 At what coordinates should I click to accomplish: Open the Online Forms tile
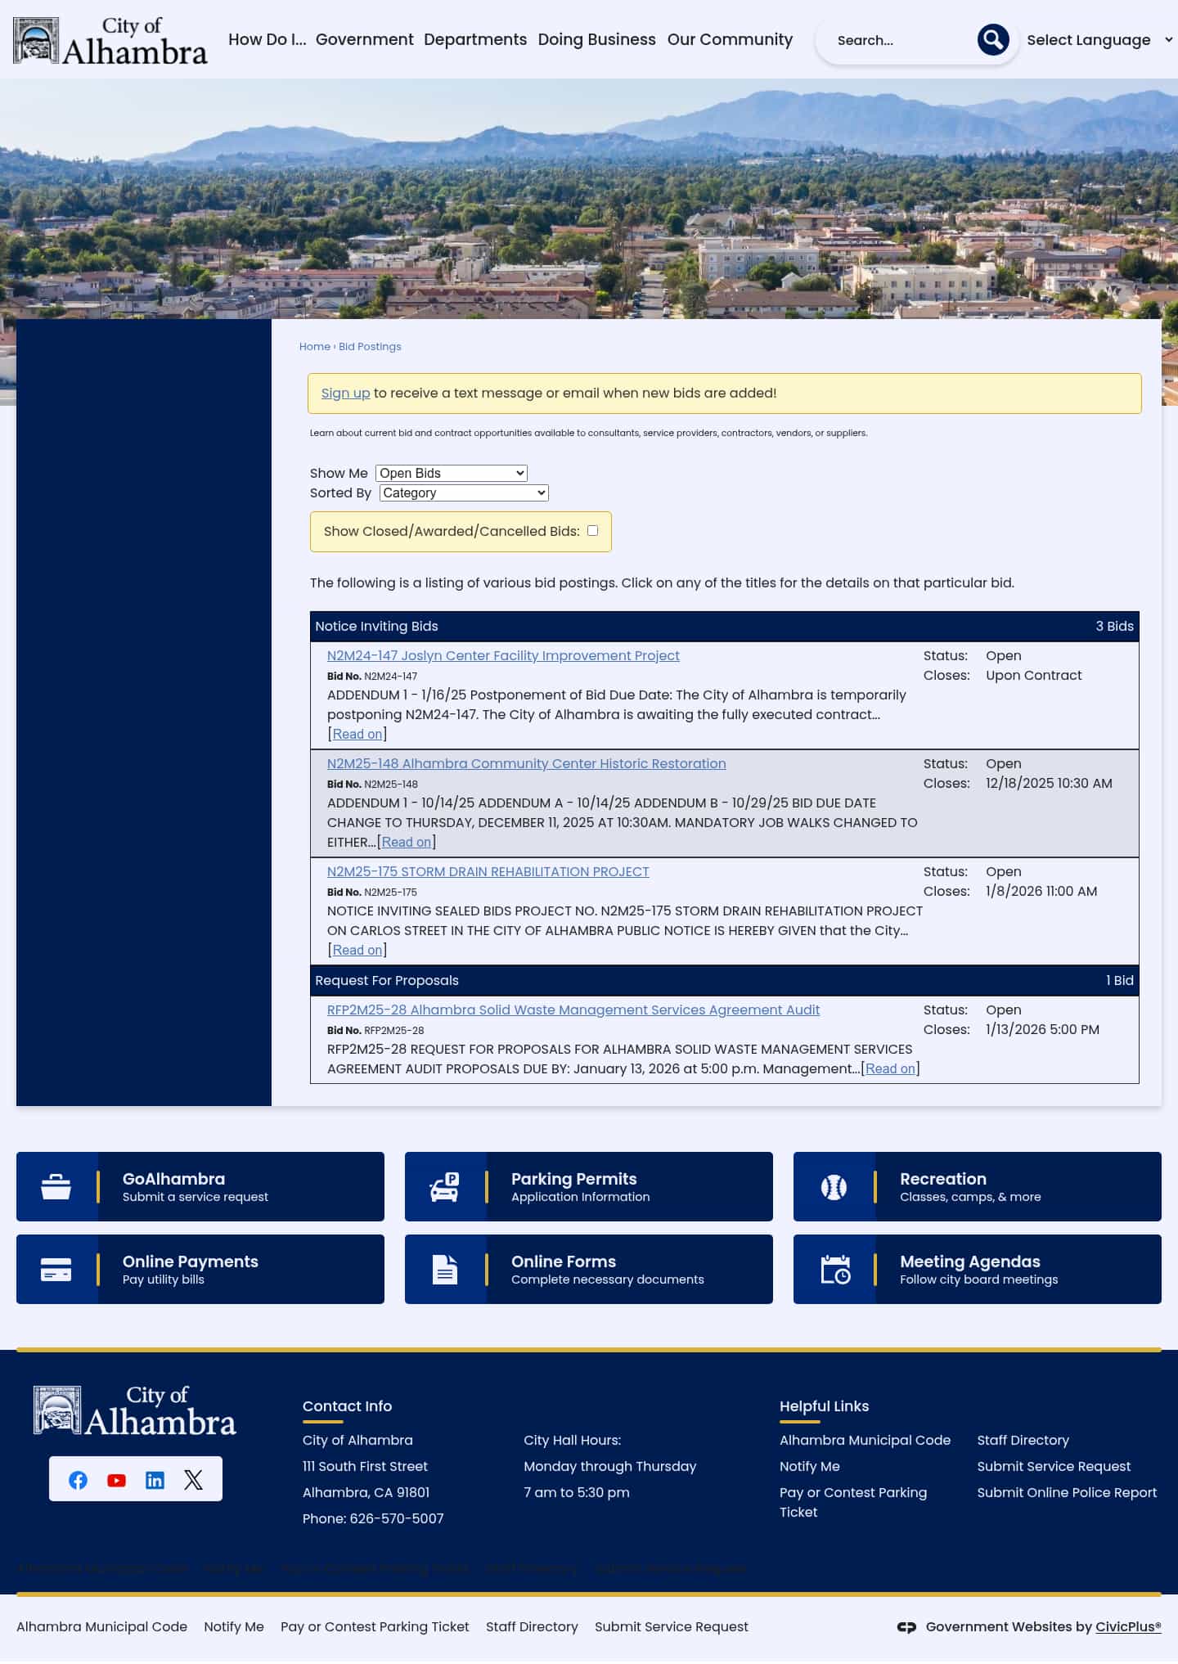coord(589,1270)
